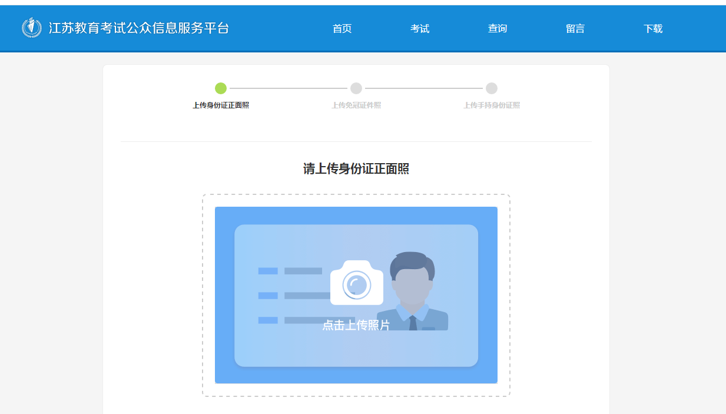Viewport: 726px width, 414px height.
Task: Click progress line between steps two and three
Action: pyautogui.click(x=424, y=88)
